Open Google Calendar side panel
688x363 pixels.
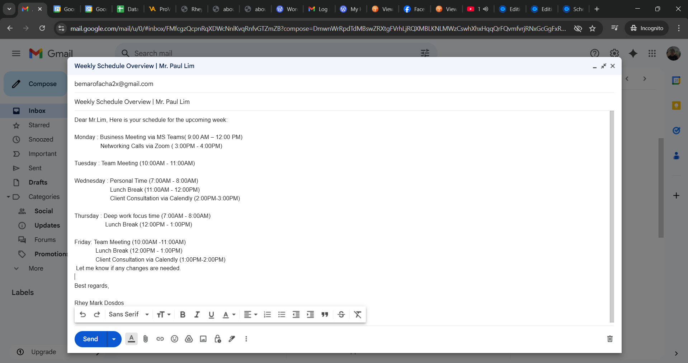click(x=676, y=81)
